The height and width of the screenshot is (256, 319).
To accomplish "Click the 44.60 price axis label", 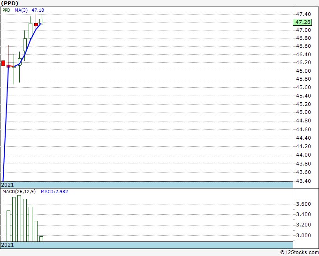I will point(303,129).
